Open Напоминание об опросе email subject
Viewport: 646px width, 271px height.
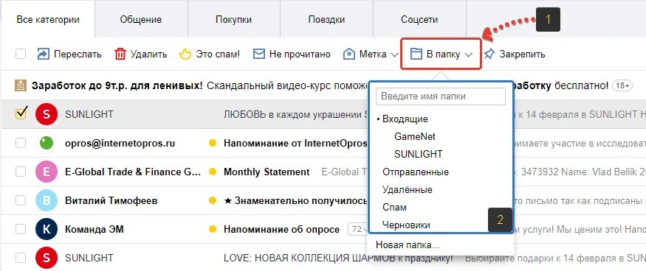point(282,230)
